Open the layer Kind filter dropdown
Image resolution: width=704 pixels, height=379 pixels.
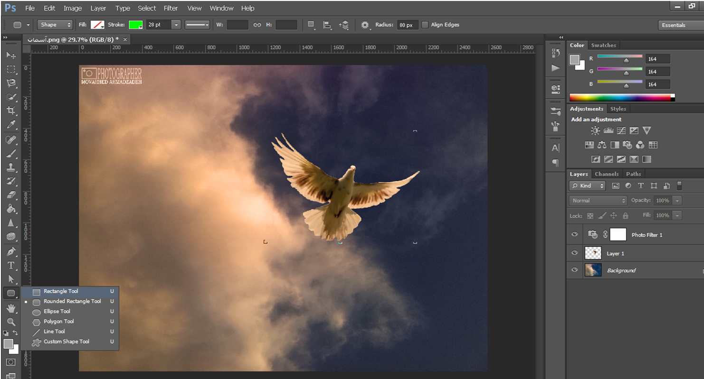[x=588, y=185]
